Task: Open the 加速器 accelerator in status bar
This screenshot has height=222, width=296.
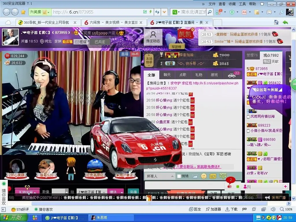Action: pyautogui.click(x=213, y=209)
